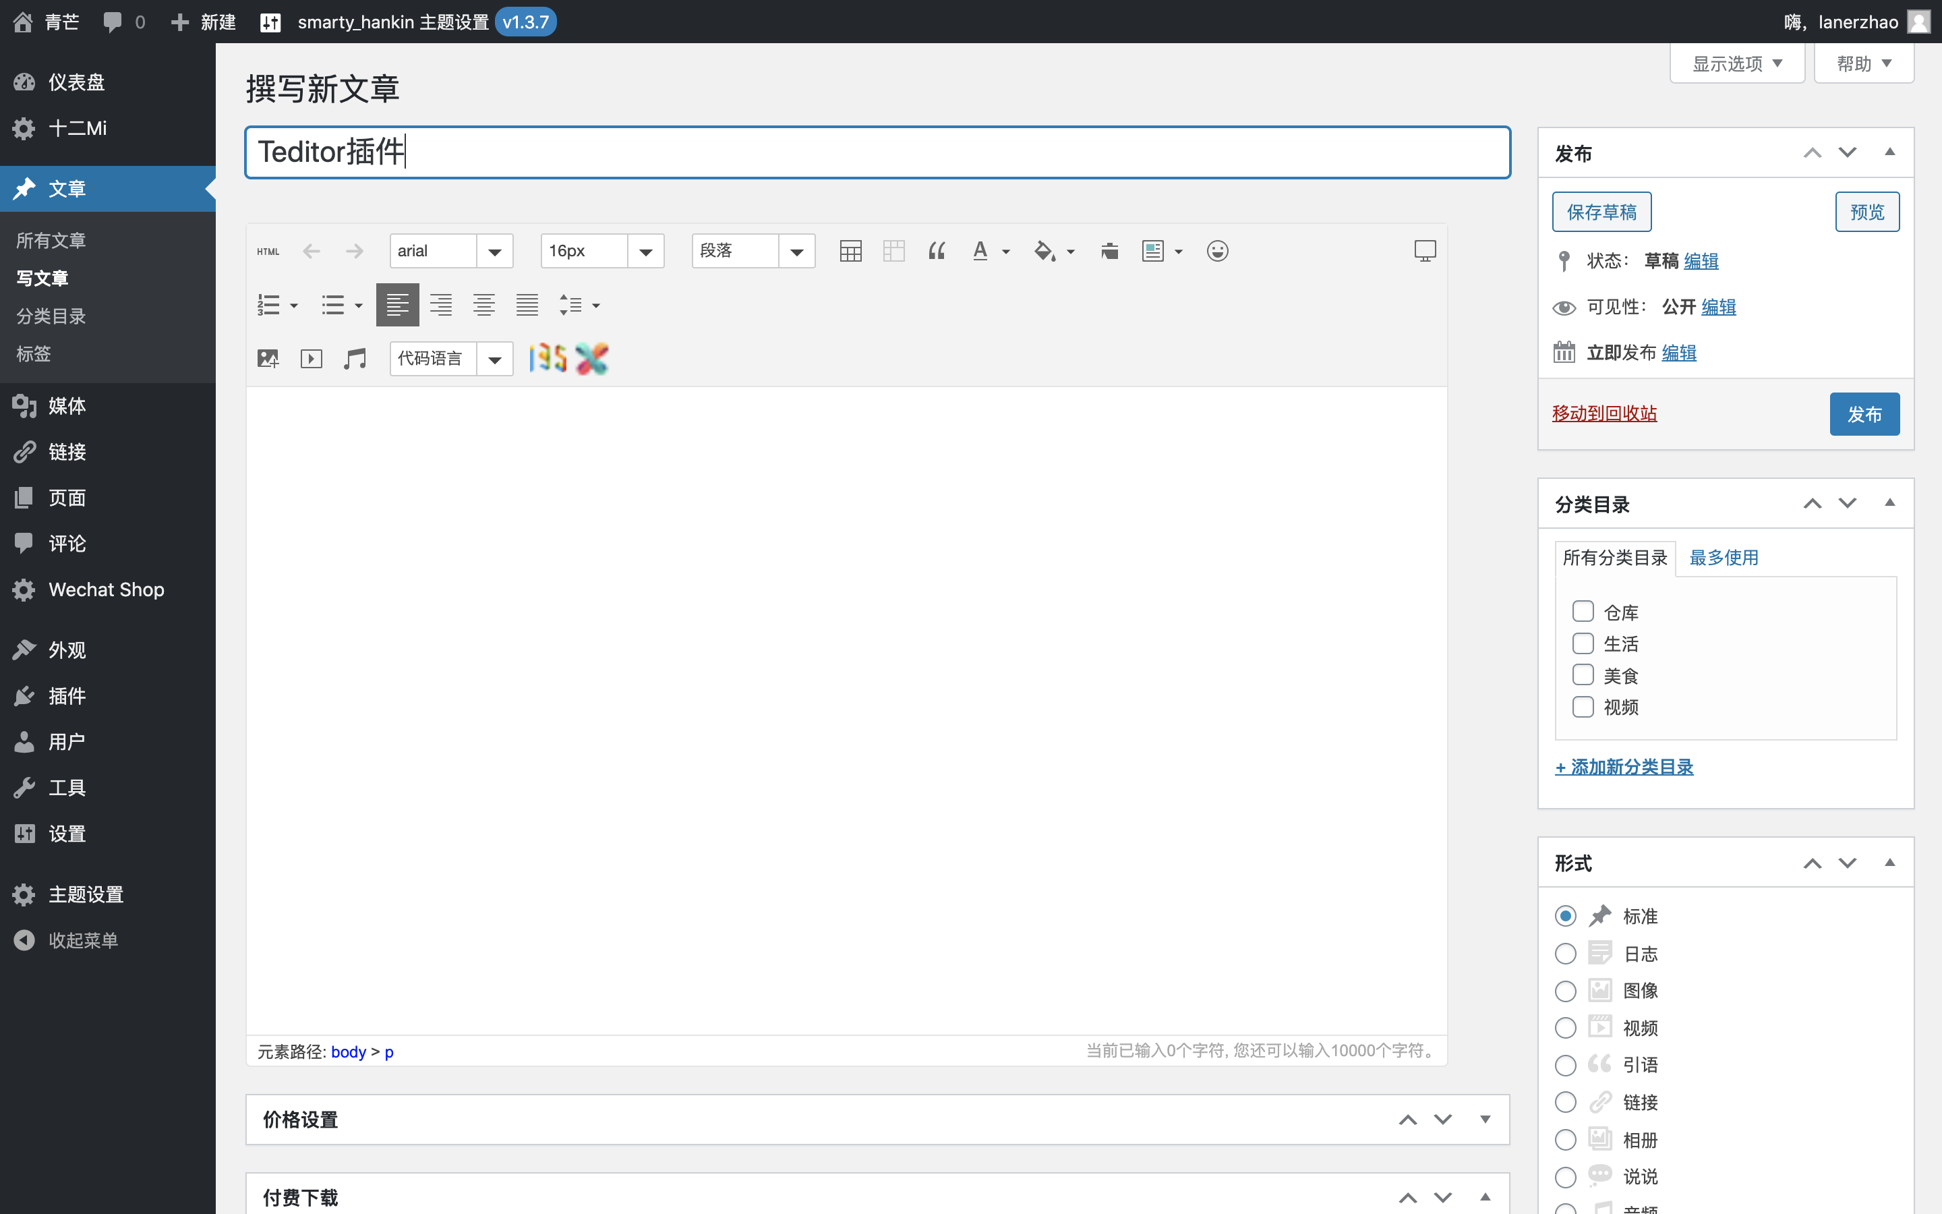Toggle fullscreen editor monitor icon

point(1425,252)
